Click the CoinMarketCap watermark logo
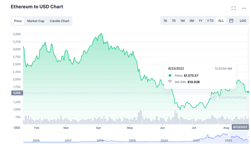The image size is (251, 146). [223, 97]
